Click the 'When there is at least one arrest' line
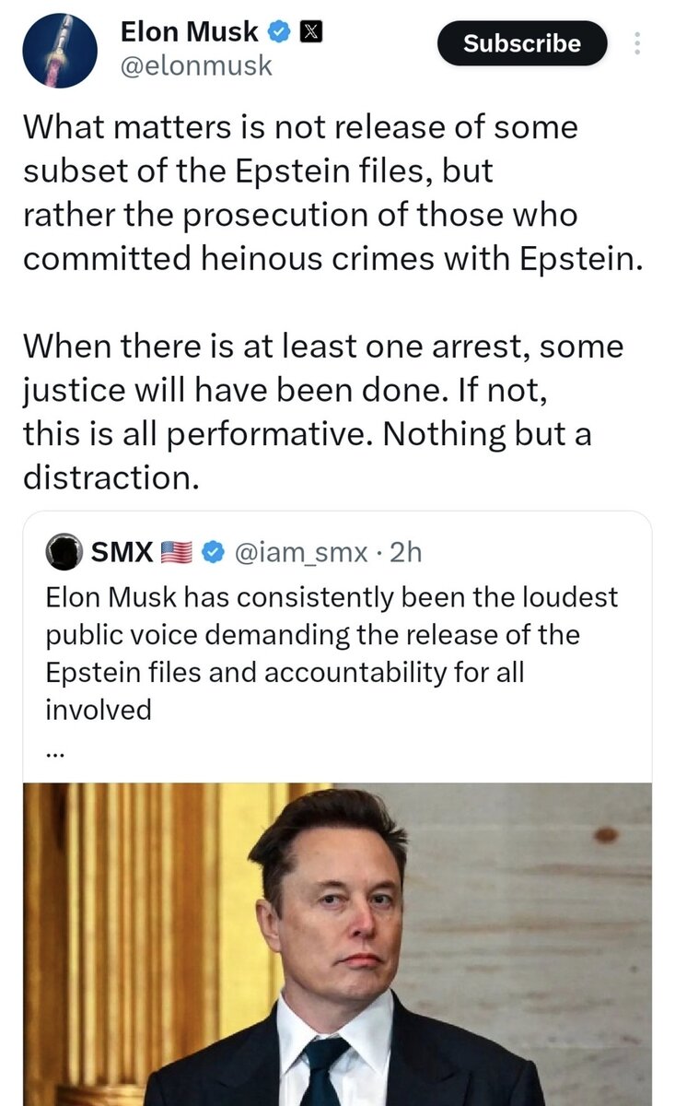The image size is (675, 1106). (x=322, y=347)
